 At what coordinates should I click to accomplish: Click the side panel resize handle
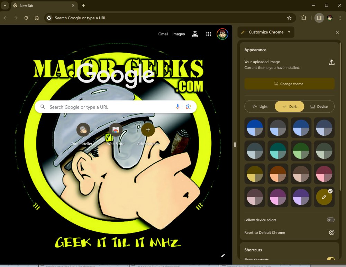pyautogui.click(x=235, y=144)
